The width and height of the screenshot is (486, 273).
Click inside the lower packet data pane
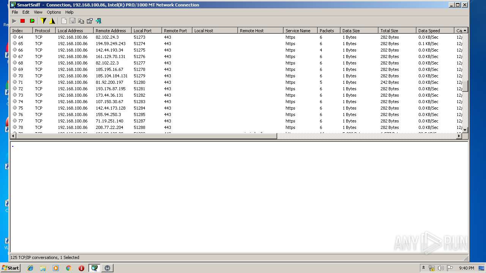coord(239,197)
